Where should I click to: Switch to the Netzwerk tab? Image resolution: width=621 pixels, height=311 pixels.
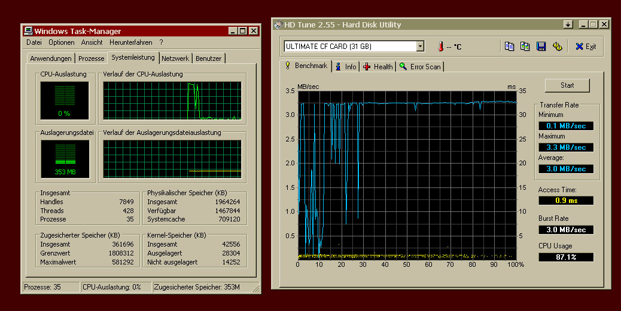point(175,58)
